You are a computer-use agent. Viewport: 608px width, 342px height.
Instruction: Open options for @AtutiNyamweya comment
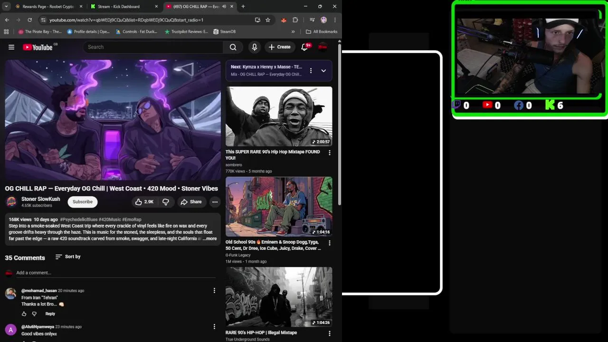pos(214,327)
